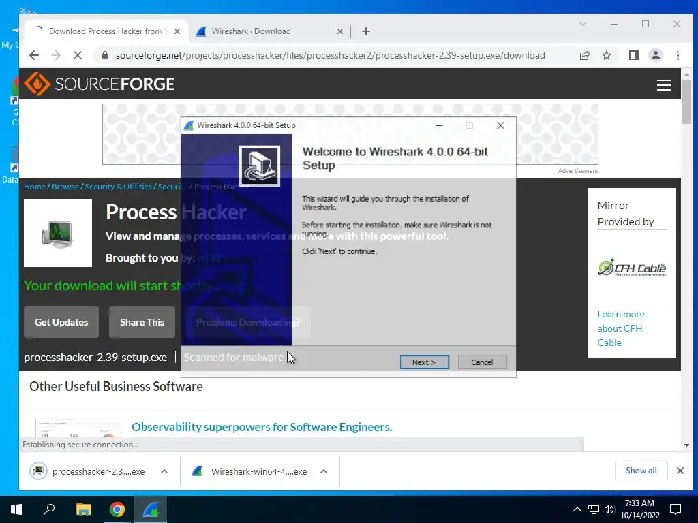Viewport: 698px width, 523px height.
Task: Open SourceForge hamburger menu
Action: click(x=663, y=85)
